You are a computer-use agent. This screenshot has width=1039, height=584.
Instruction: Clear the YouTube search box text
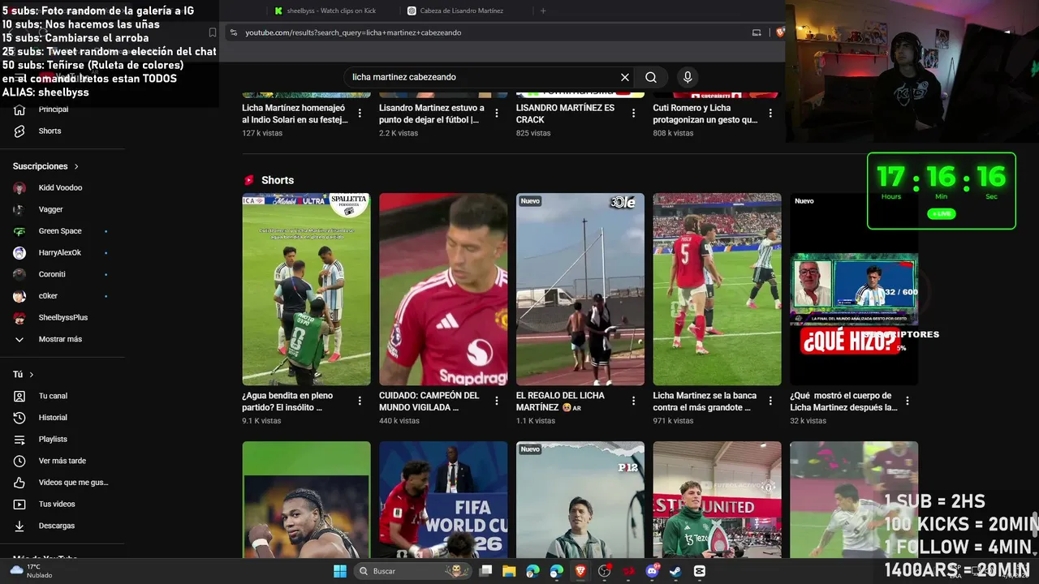[x=625, y=77]
